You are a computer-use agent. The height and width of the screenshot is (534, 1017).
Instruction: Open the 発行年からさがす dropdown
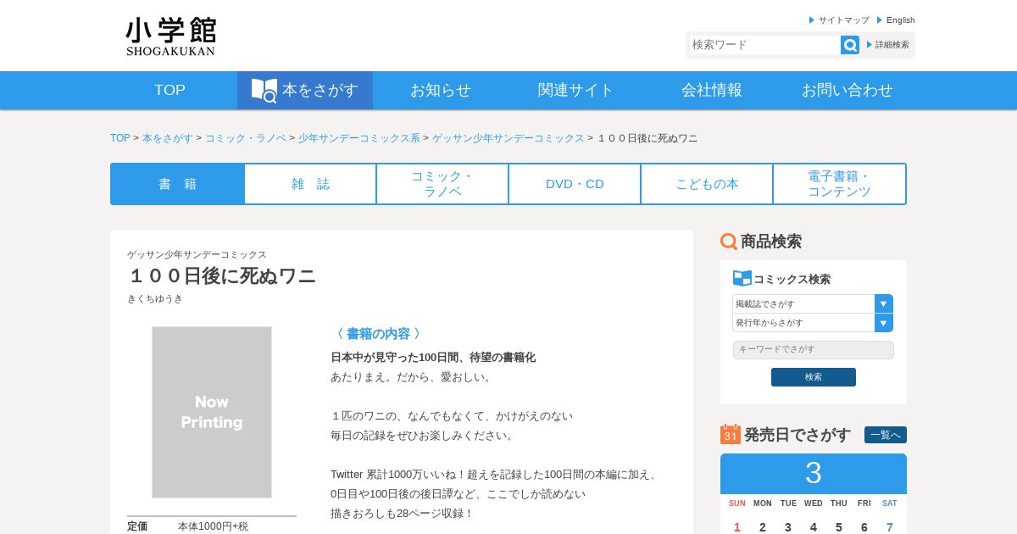[813, 323]
